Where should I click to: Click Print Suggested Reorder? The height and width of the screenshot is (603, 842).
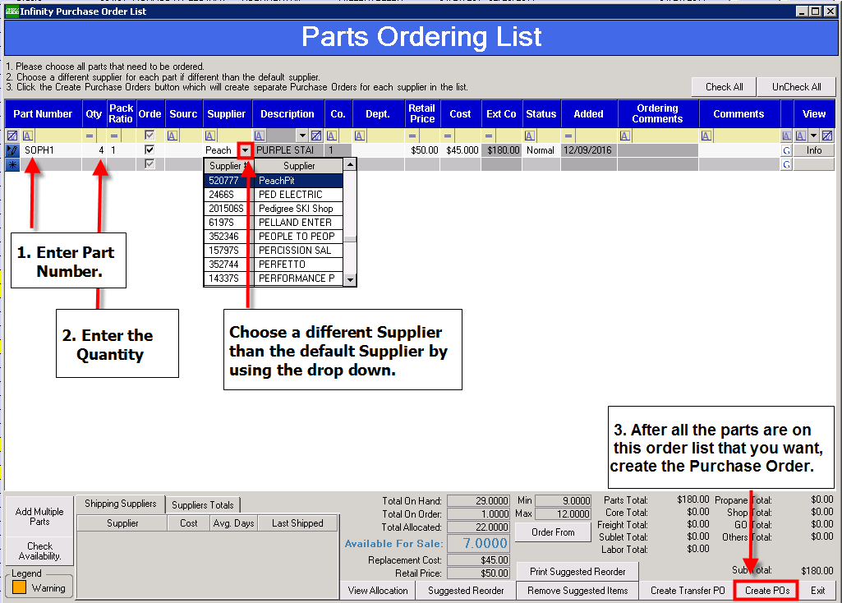click(577, 572)
